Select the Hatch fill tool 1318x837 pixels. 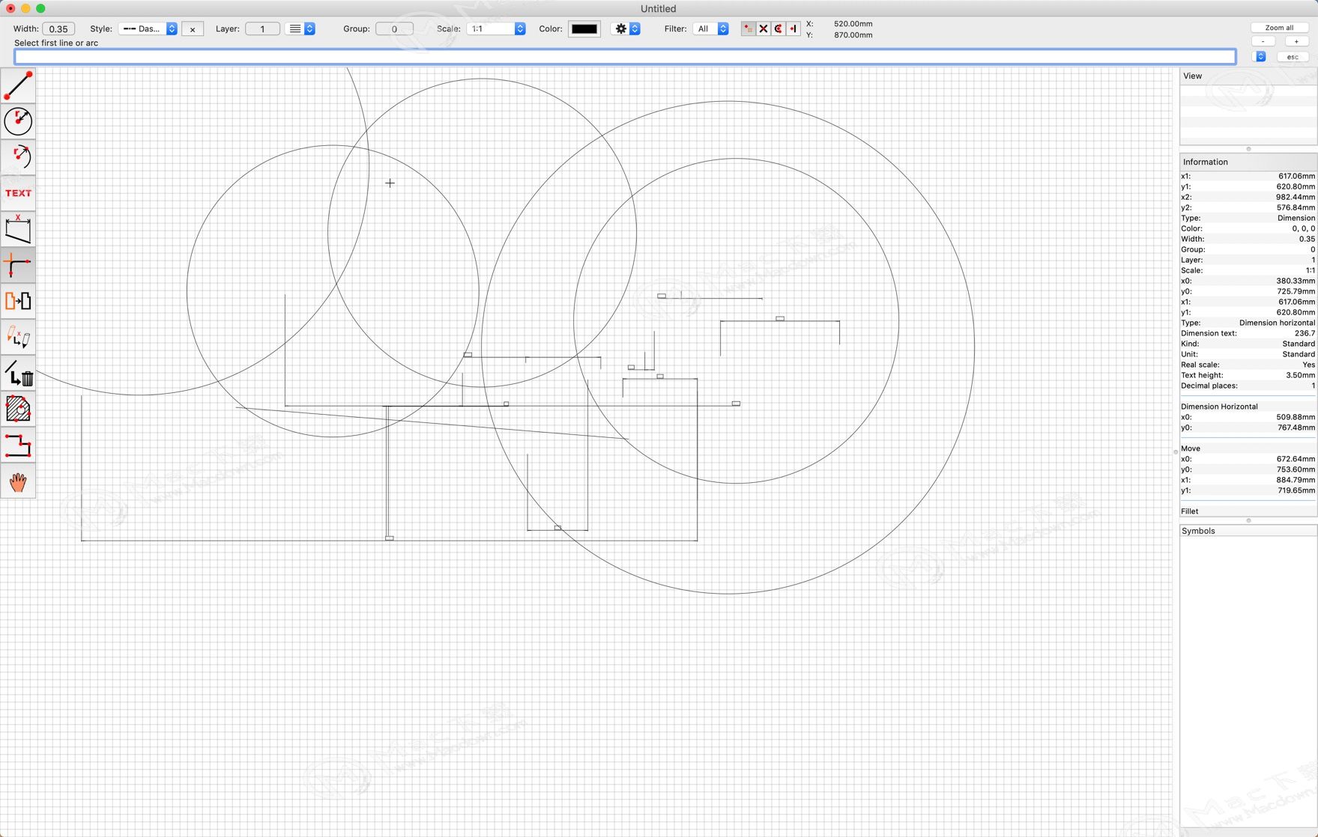18,410
